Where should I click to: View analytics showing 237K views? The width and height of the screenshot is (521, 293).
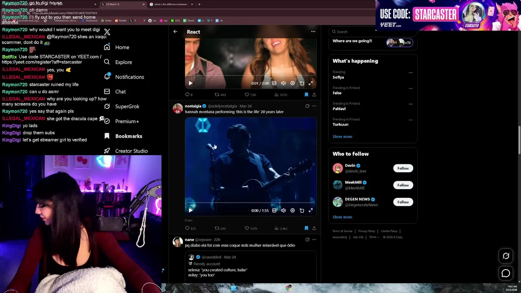[x=281, y=94]
